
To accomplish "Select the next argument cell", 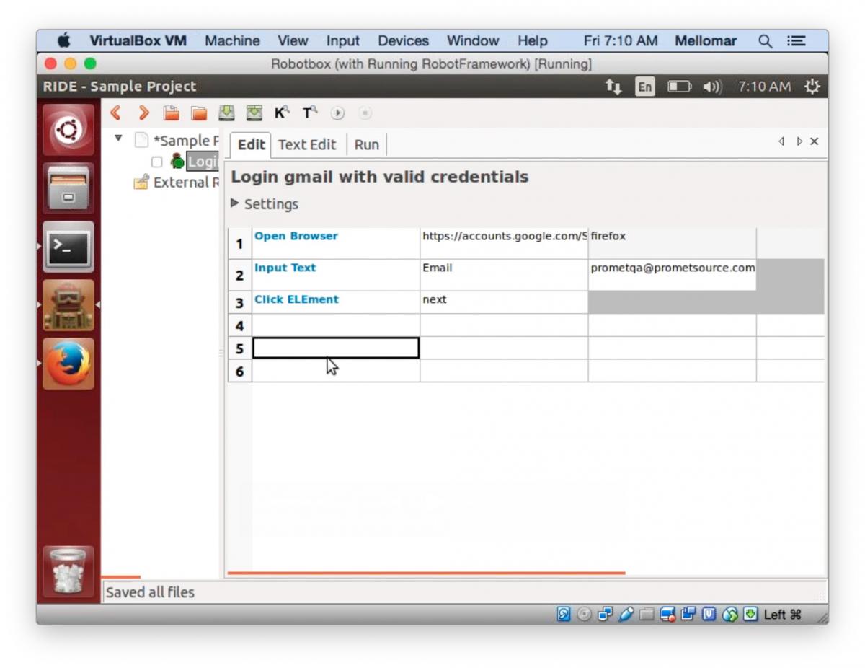I will pyautogui.click(x=504, y=302).
